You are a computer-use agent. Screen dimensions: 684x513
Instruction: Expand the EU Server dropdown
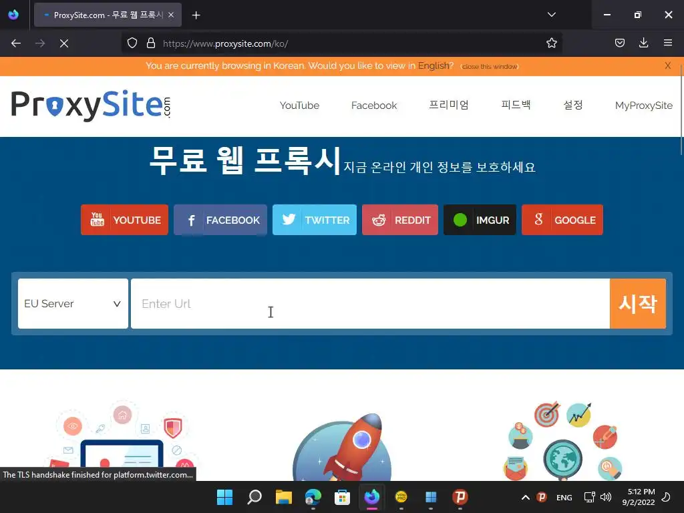73,304
